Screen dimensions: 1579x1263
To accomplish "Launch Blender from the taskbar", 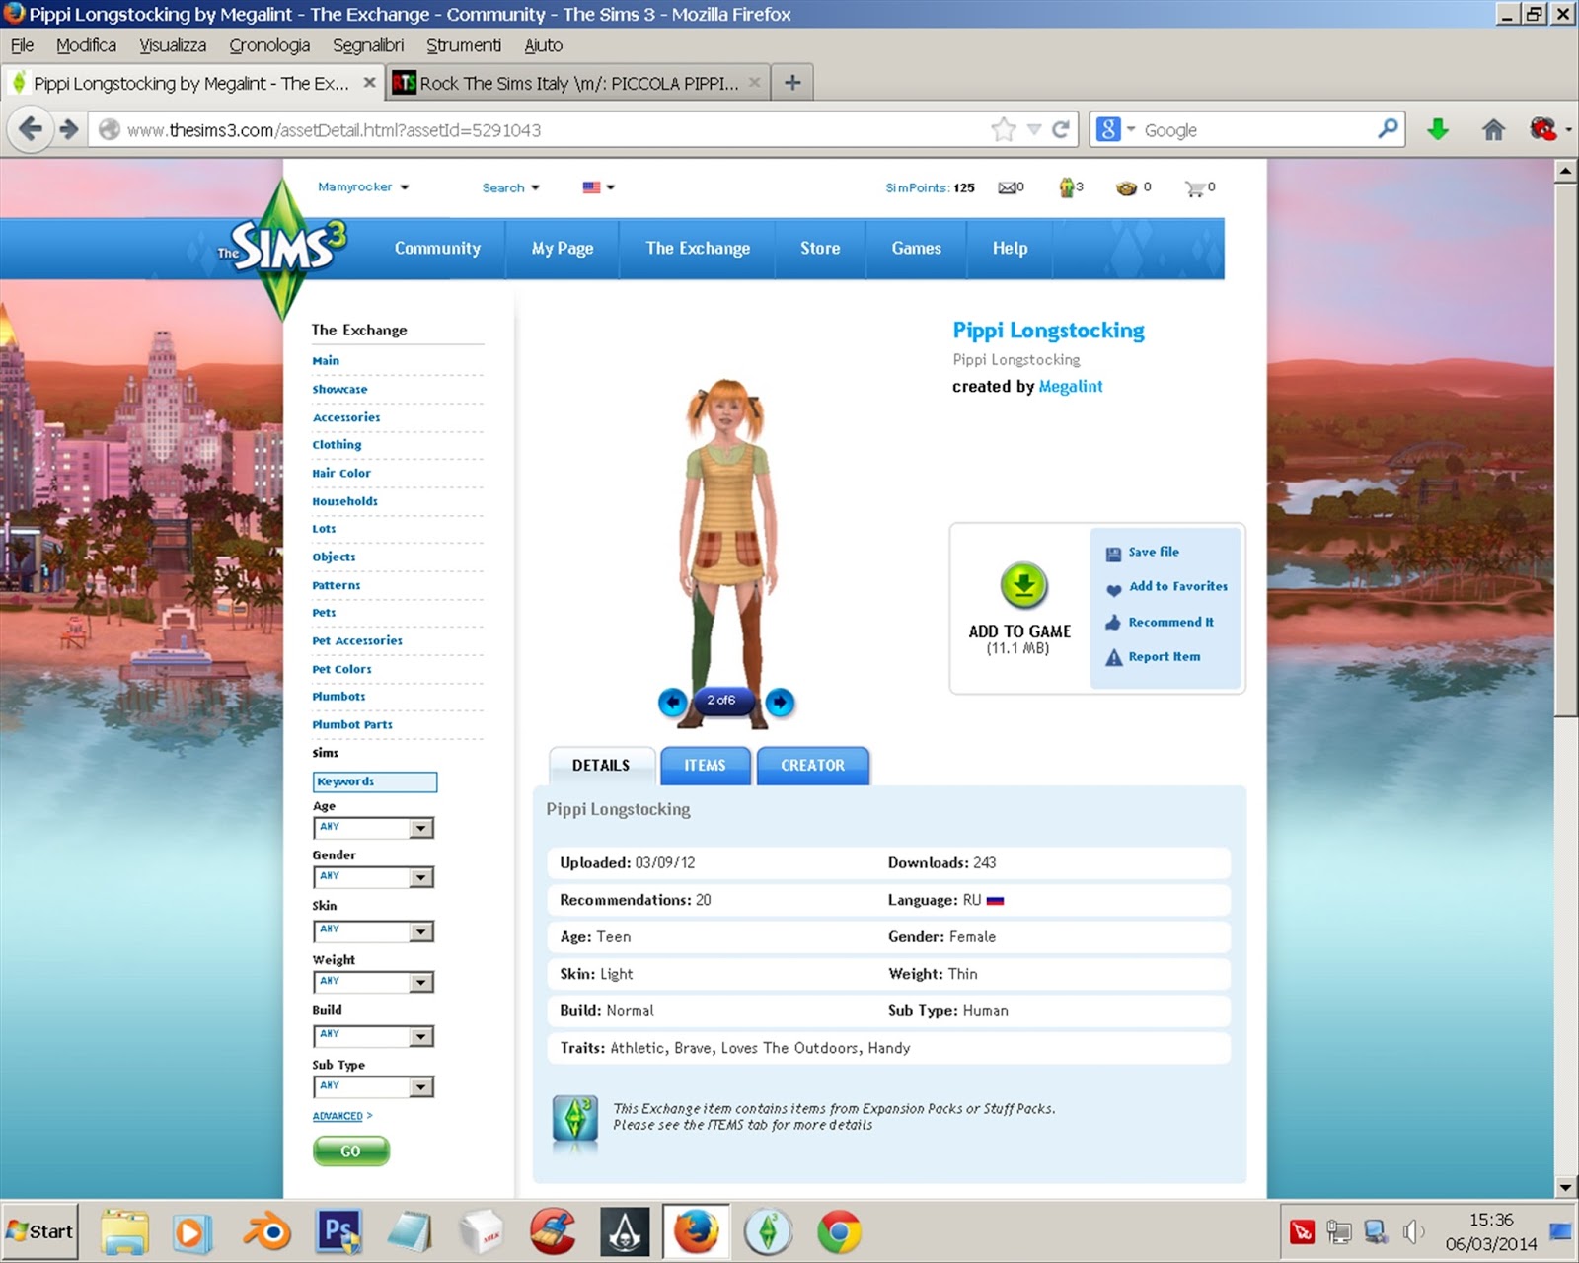I will [x=266, y=1231].
